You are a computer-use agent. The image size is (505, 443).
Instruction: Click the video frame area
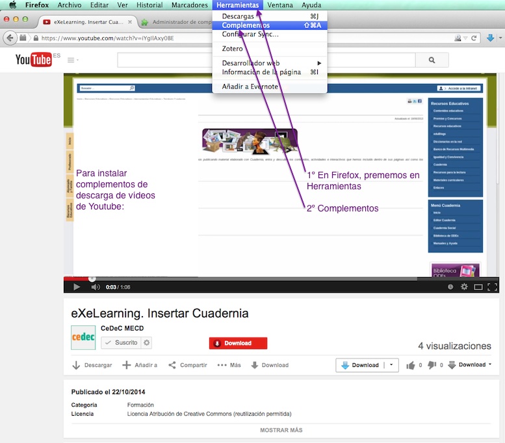(x=281, y=175)
